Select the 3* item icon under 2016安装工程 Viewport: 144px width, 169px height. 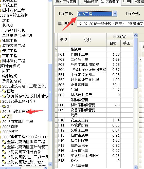click(4, 107)
